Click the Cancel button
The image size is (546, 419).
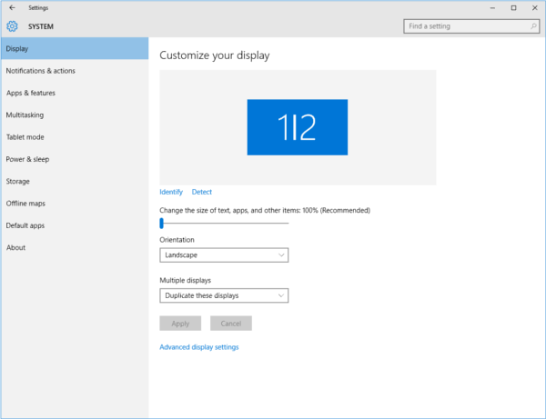[x=231, y=324]
